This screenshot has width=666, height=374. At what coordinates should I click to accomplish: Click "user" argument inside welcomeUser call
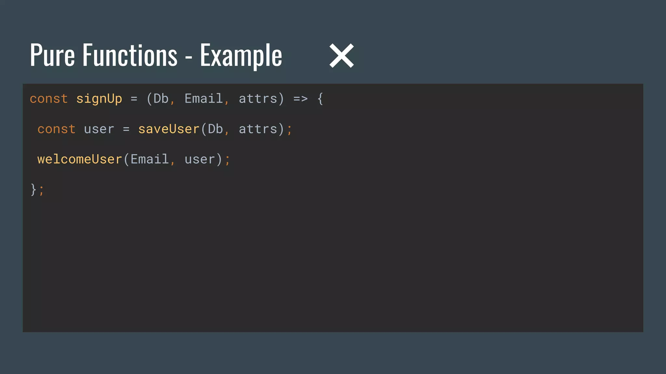point(200,159)
